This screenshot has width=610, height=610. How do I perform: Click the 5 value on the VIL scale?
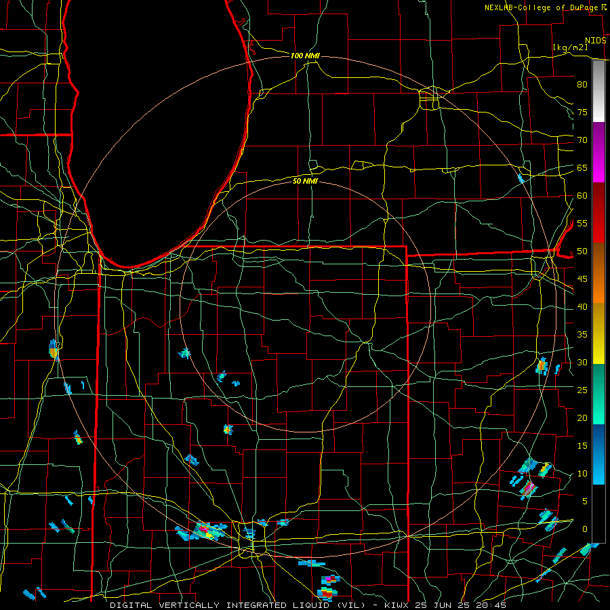click(x=585, y=502)
